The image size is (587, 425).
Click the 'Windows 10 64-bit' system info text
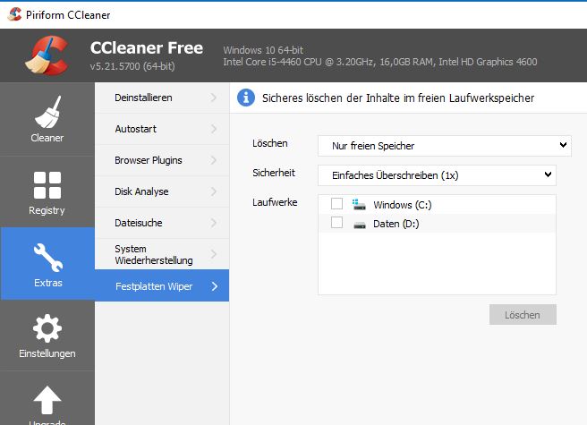[x=263, y=50]
